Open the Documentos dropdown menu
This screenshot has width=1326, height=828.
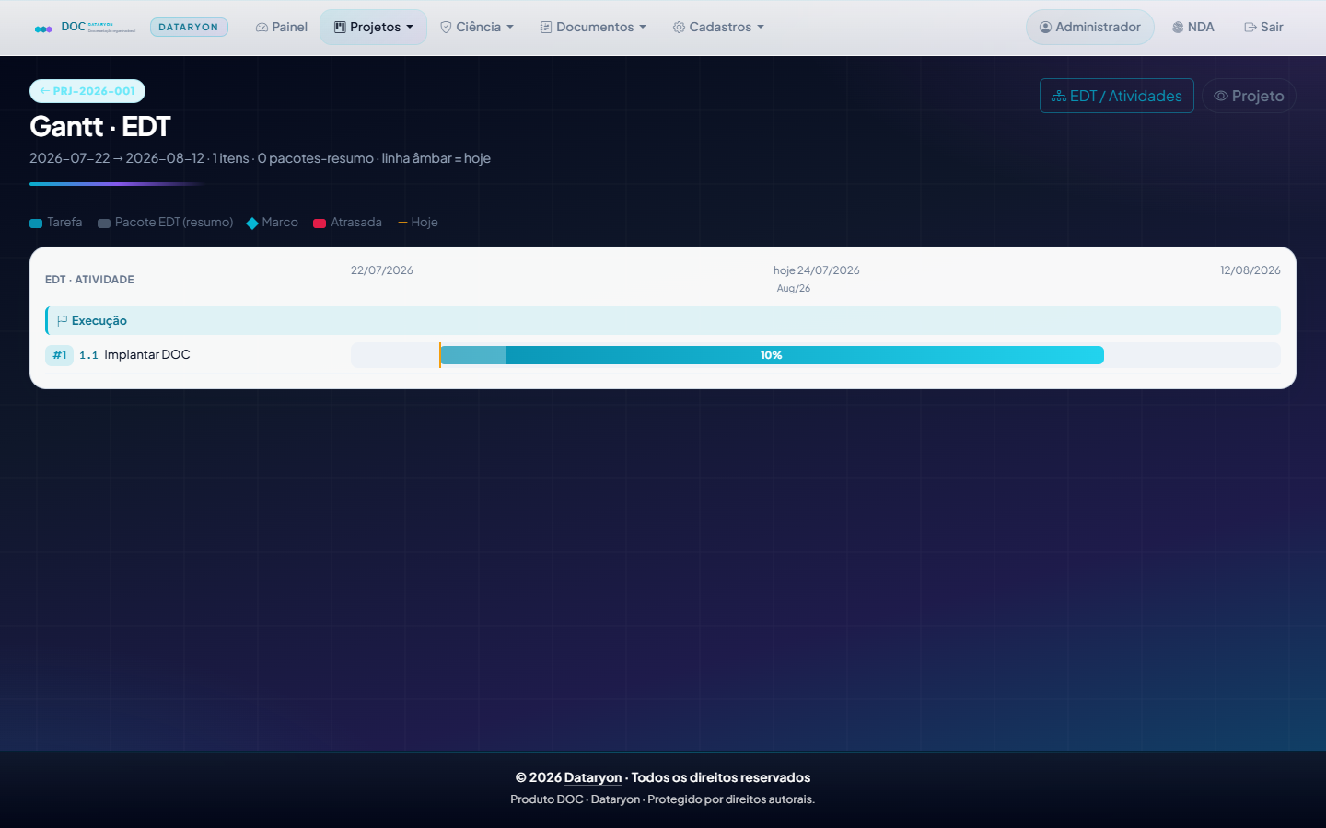(593, 28)
